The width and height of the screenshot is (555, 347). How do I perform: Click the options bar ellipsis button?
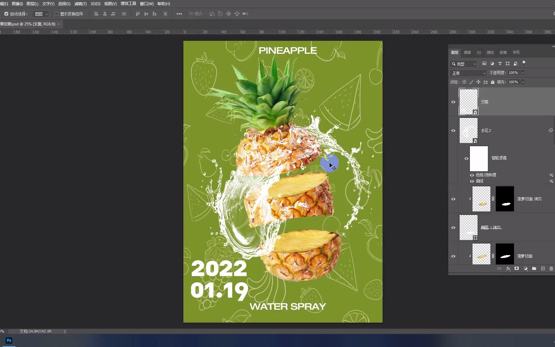click(x=179, y=14)
